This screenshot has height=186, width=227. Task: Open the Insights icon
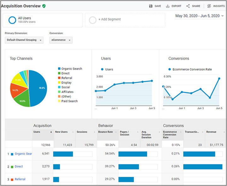209,6
